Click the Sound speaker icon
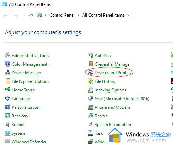 (7, 124)
